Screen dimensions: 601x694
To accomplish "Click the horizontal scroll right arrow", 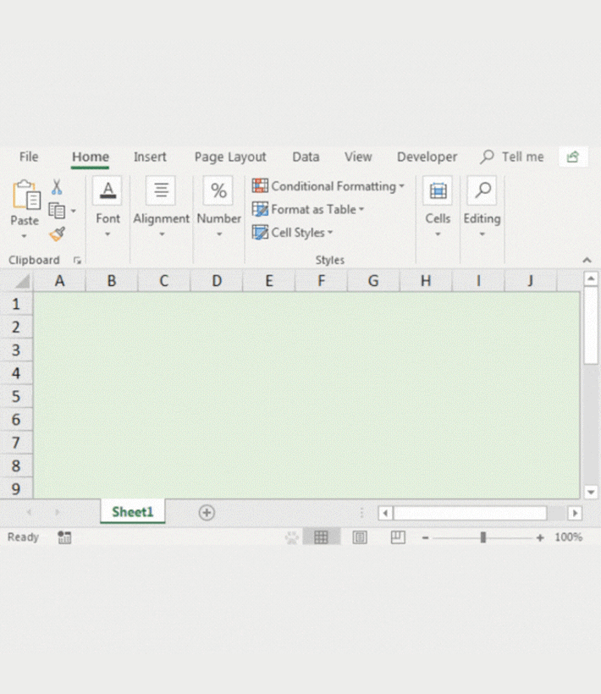I will [x=575, y=513].
